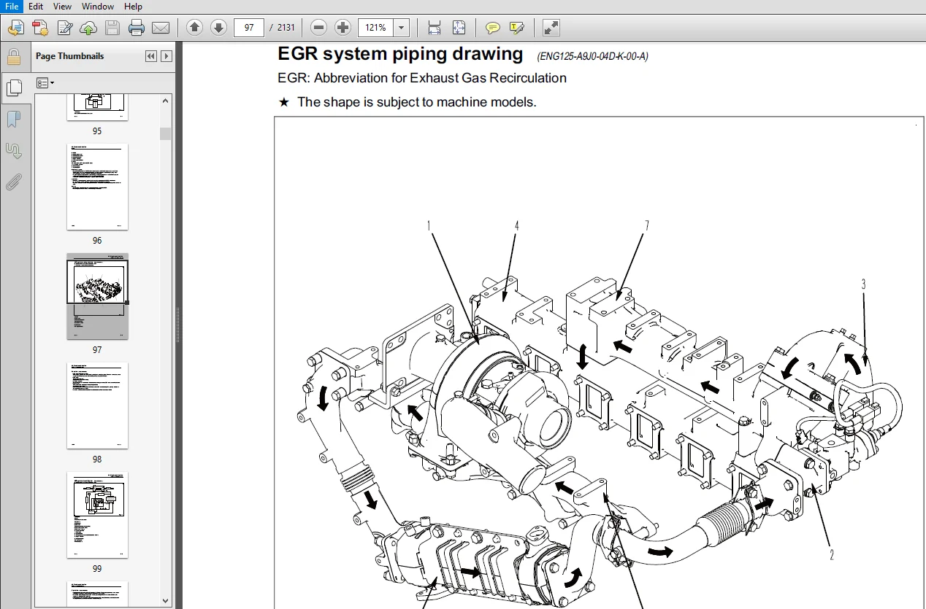
Task: Click thumbnail scrollbar up arrow
Action: (166, 101)
